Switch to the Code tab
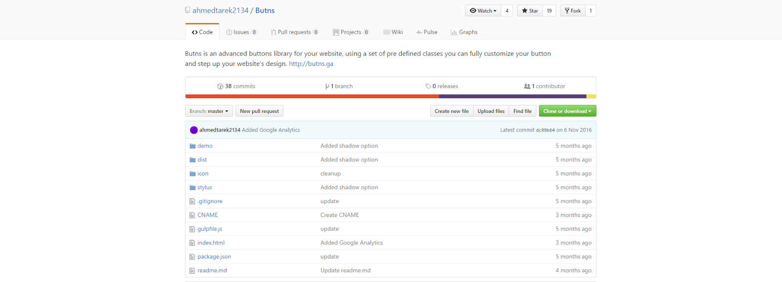The image size is (782, 282). 202,32
